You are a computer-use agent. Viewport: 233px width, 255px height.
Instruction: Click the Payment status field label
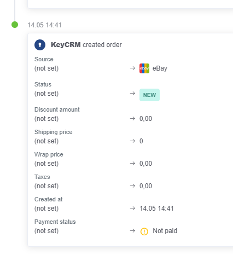coord(55,222)
